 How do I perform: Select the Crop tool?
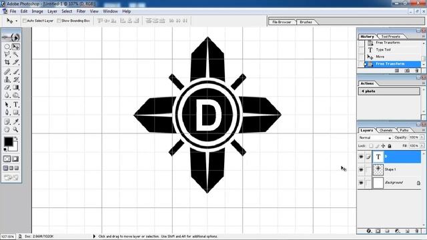[7, 62]
